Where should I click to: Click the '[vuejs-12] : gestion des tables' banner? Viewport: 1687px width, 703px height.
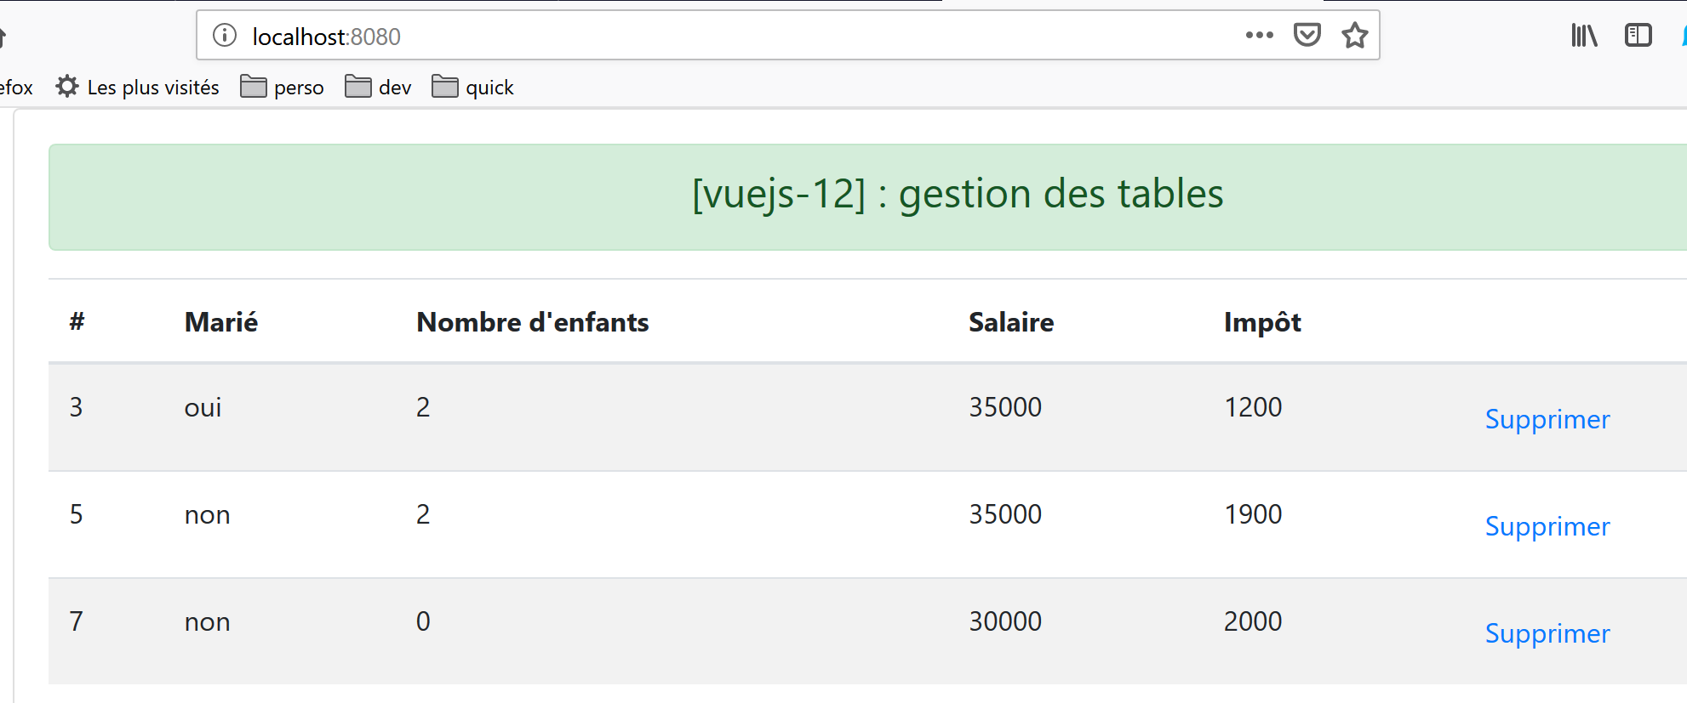(x=958, y=195)
